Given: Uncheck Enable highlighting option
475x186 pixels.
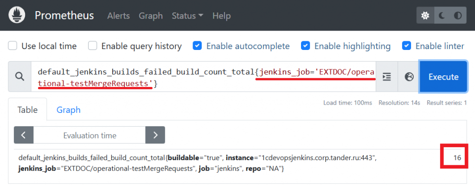Looking at the screenshot, I should 306,46.
